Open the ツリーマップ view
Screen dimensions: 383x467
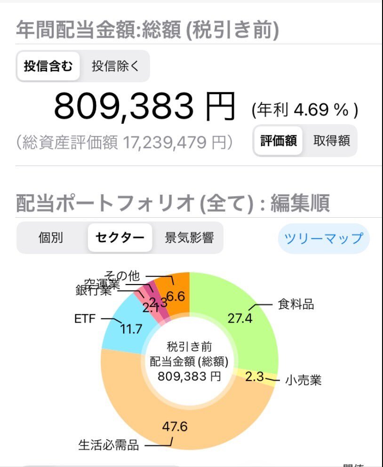click(x=324, y=238)
